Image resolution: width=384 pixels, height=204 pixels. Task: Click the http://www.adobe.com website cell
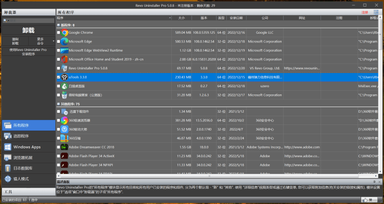pos(302,147)
